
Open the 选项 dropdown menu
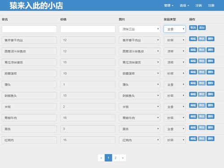184,5
